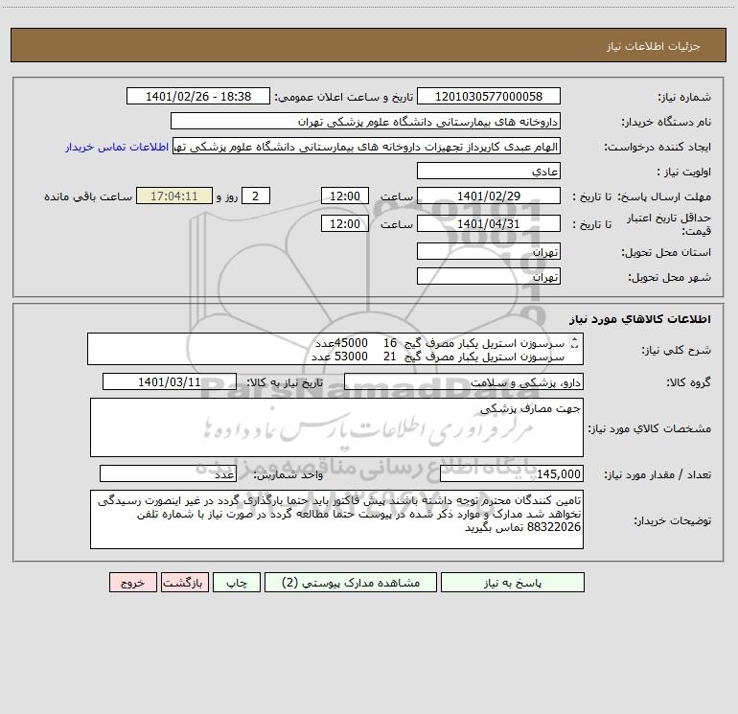
Task: Click the گروه کالا field
Action: (x=464, y=381)
